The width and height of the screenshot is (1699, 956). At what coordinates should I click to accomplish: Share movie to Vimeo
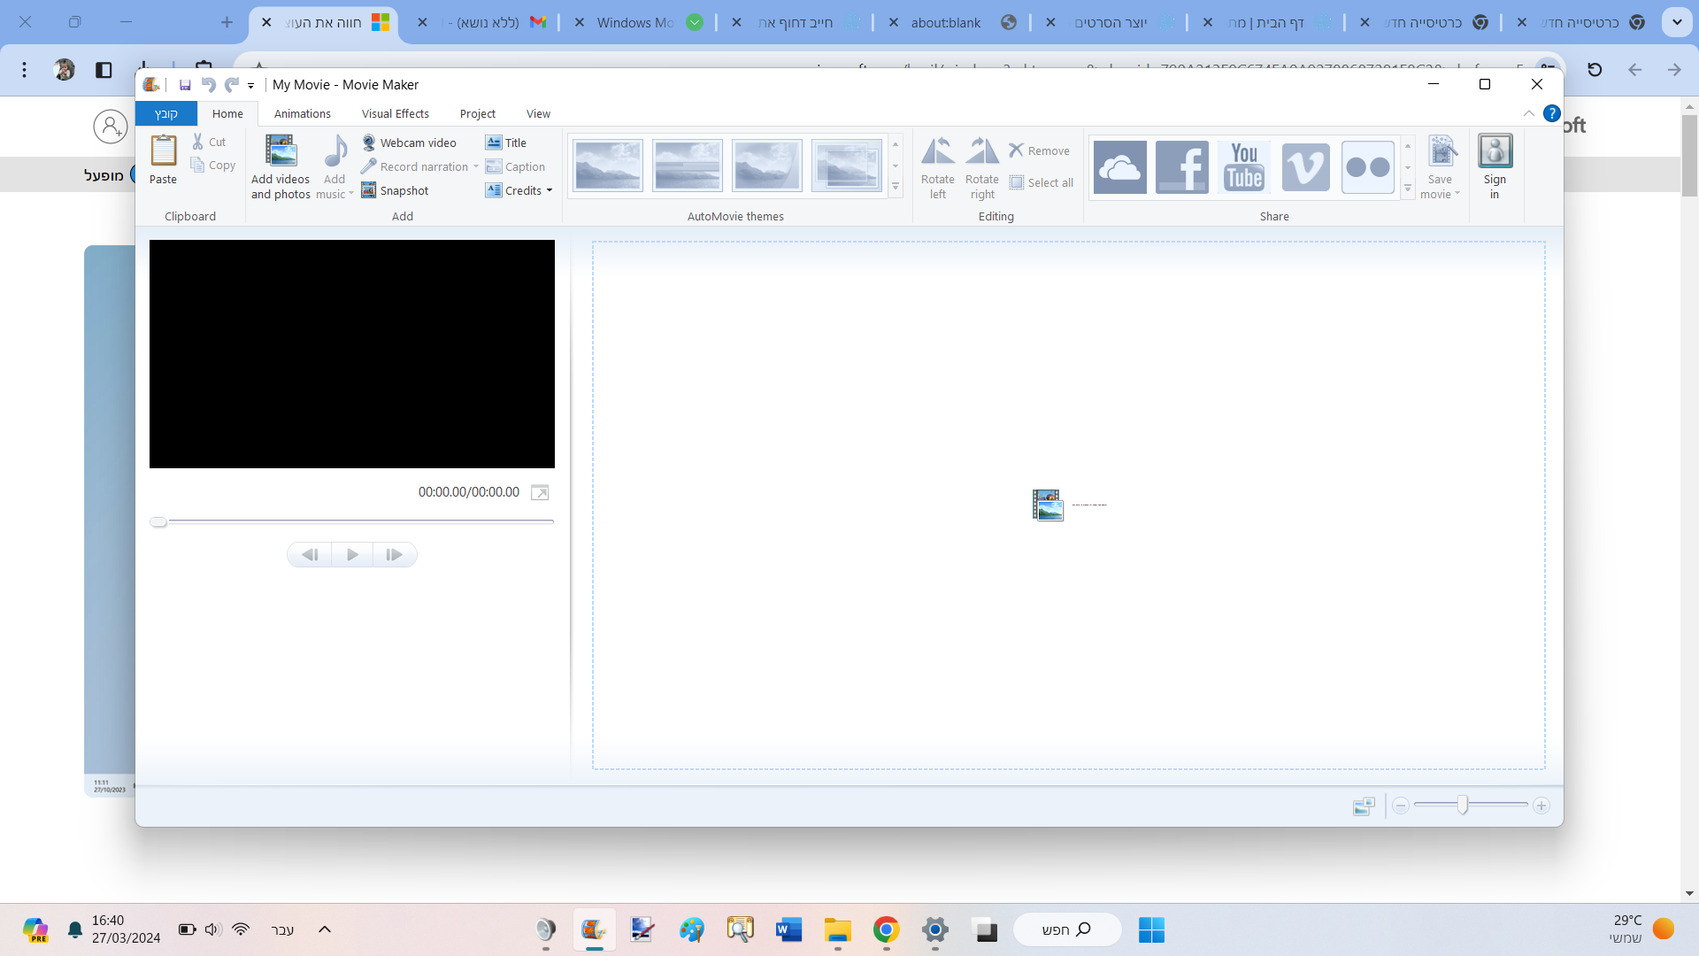pos(1305,166)
